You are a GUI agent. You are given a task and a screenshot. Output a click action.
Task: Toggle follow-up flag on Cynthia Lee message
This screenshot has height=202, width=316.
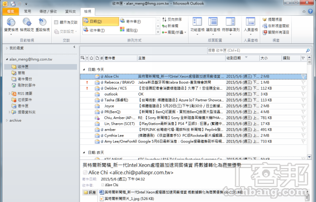pyautogui.click(x=303, y=135)
